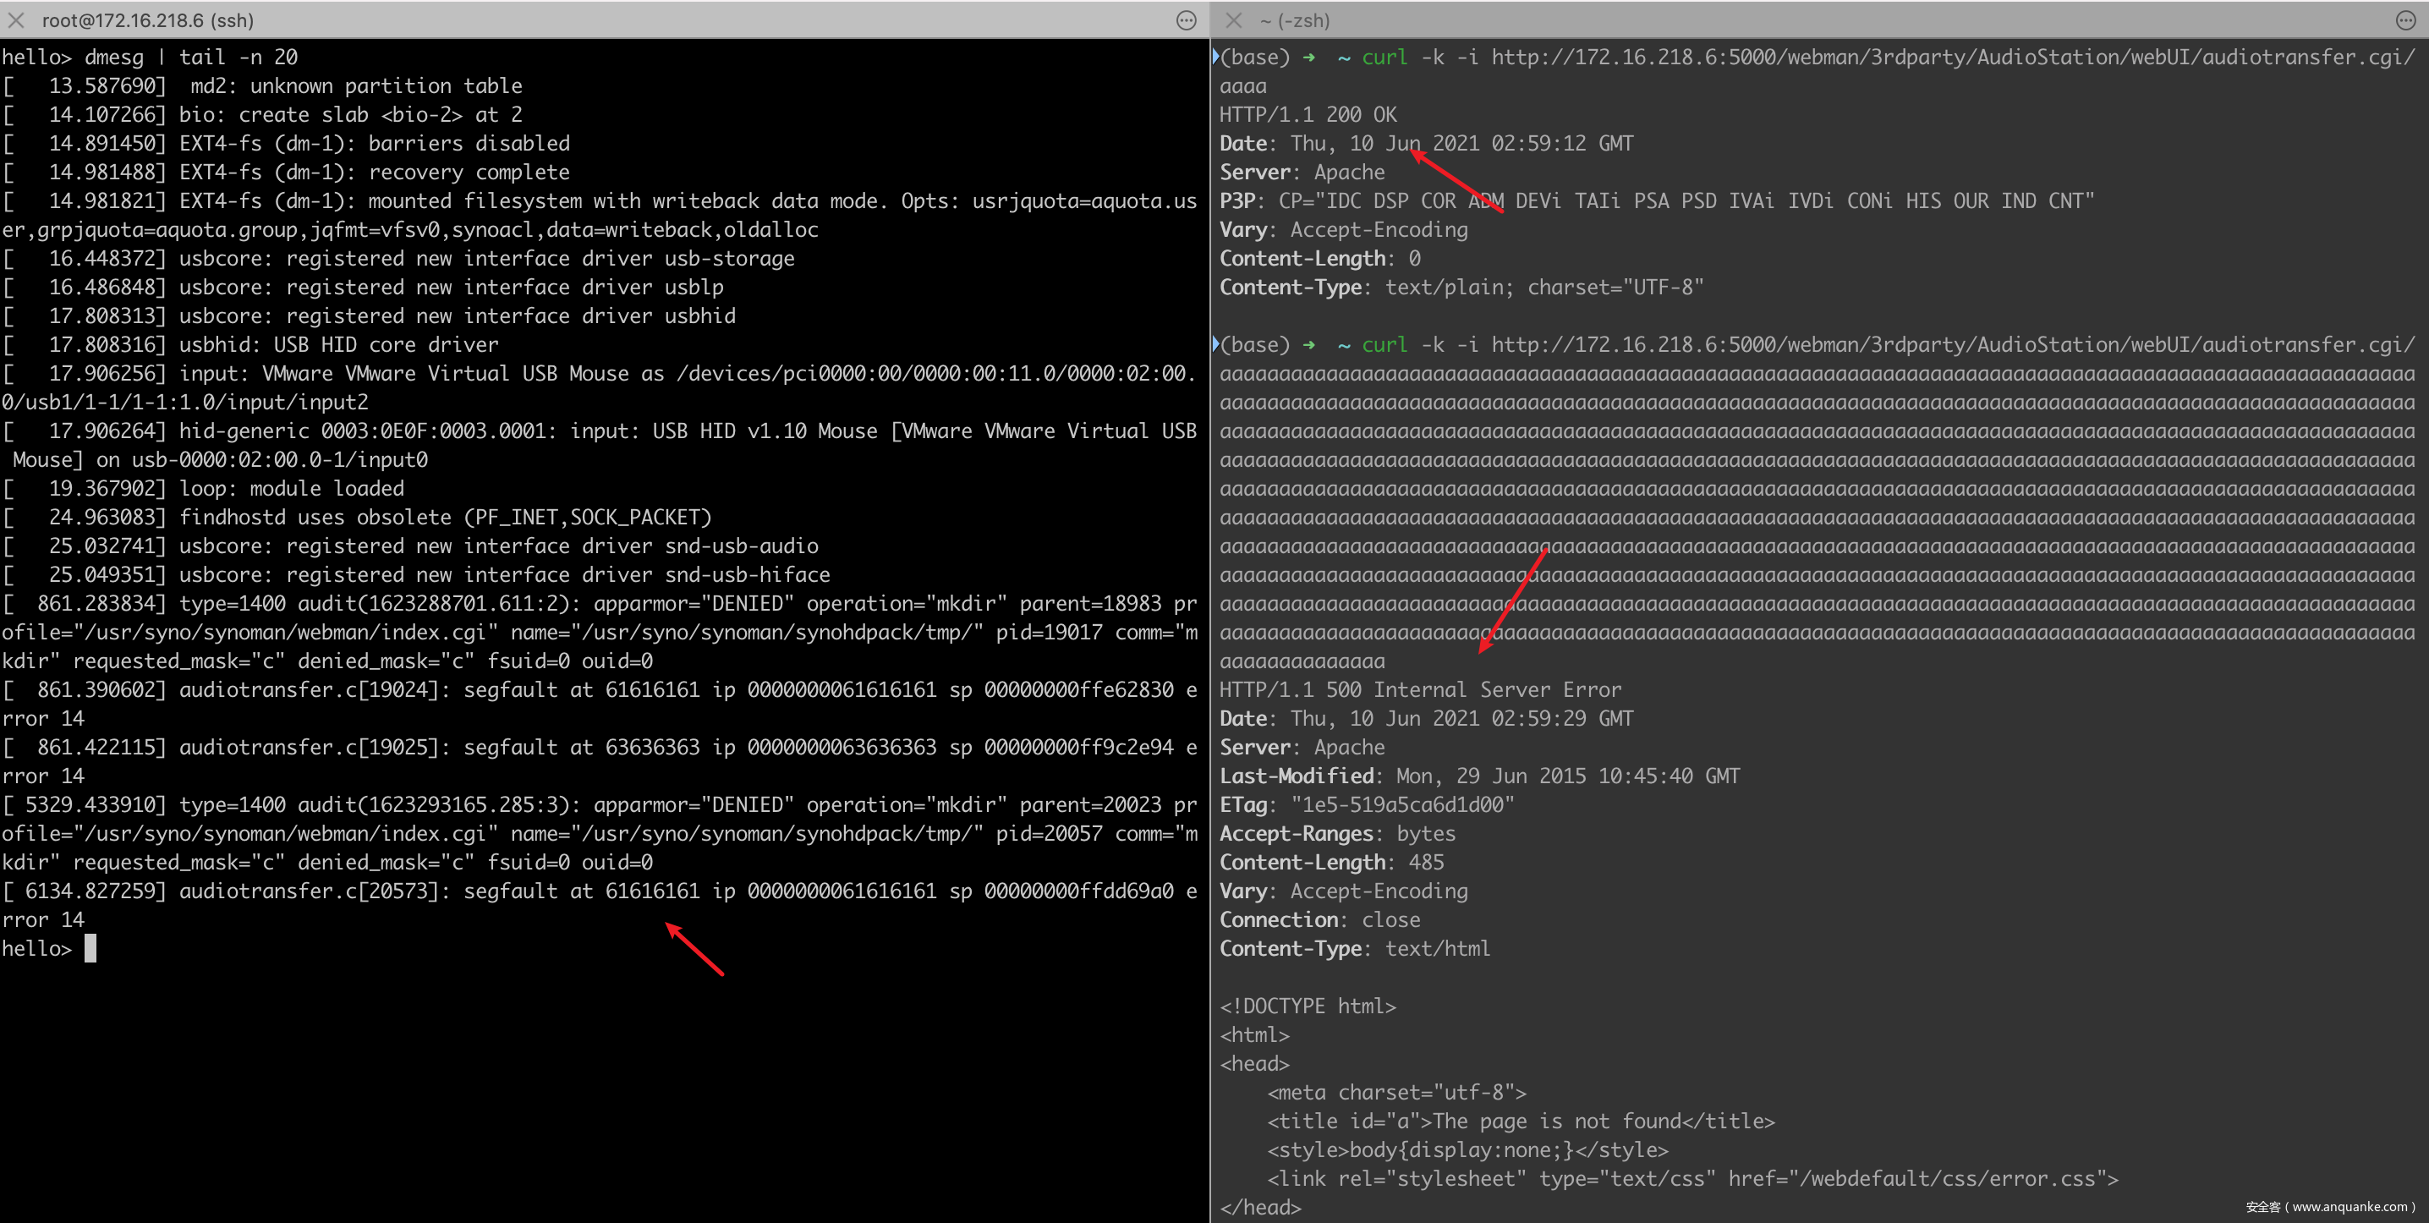Viewport: 2429px width, 1223px height.
Task: Click the HTTP/1.1 500 Internal Server Error line
Action: [x=1420, y=690]
